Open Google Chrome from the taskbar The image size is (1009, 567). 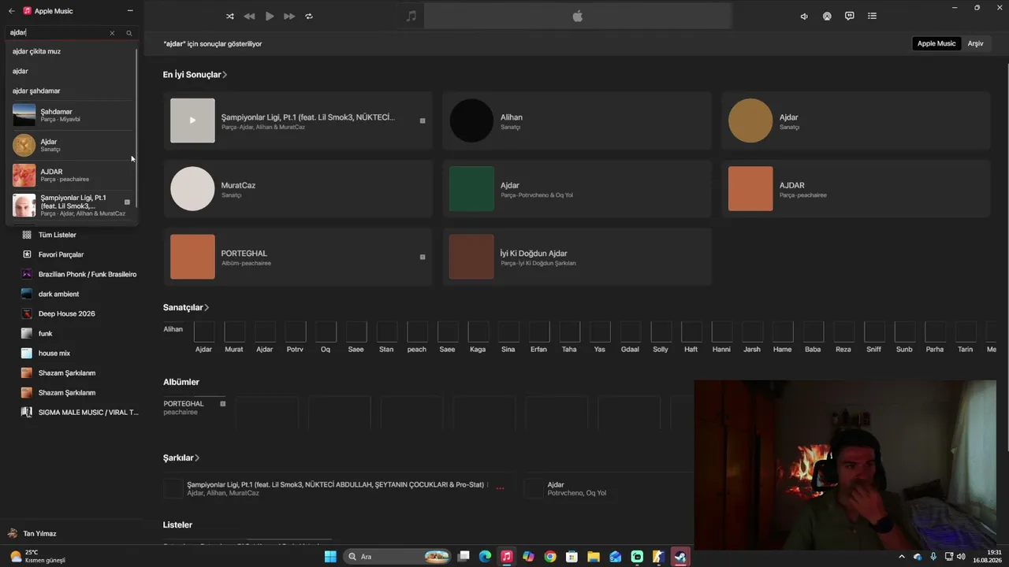click(550, 557)
